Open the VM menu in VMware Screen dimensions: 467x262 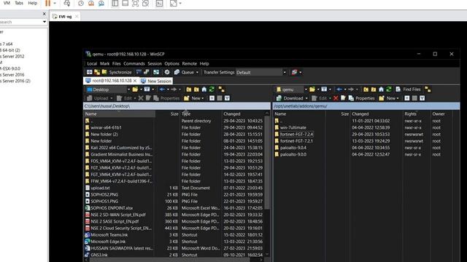pyautogui.click(x=7, y=3)
